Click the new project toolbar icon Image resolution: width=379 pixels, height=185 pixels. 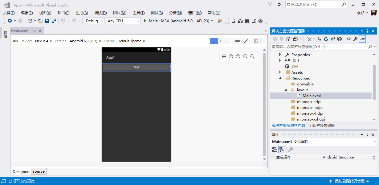(x=30, y=21)
